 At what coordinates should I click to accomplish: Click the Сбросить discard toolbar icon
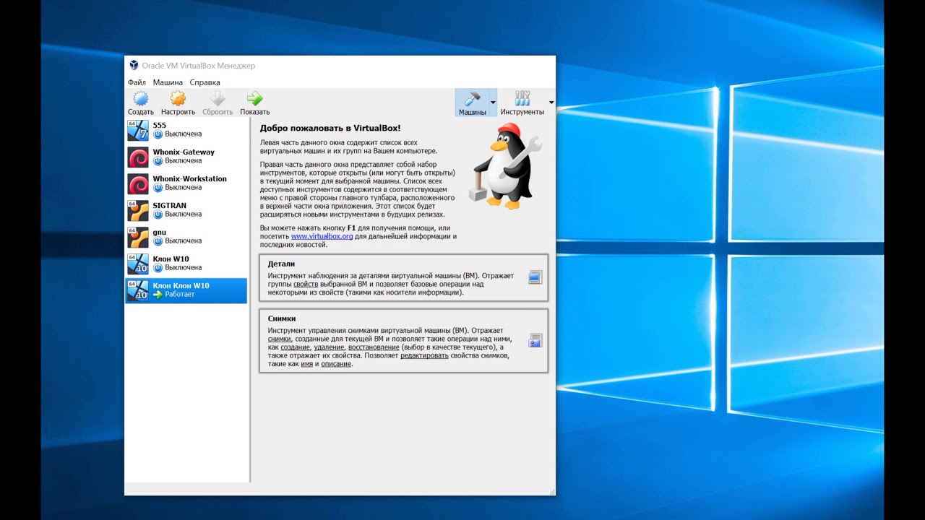point(218,99)
